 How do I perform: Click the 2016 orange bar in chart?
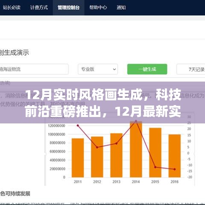175,156
